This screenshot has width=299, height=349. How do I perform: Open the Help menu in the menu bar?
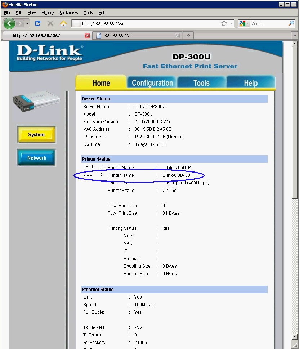(102, 13)
